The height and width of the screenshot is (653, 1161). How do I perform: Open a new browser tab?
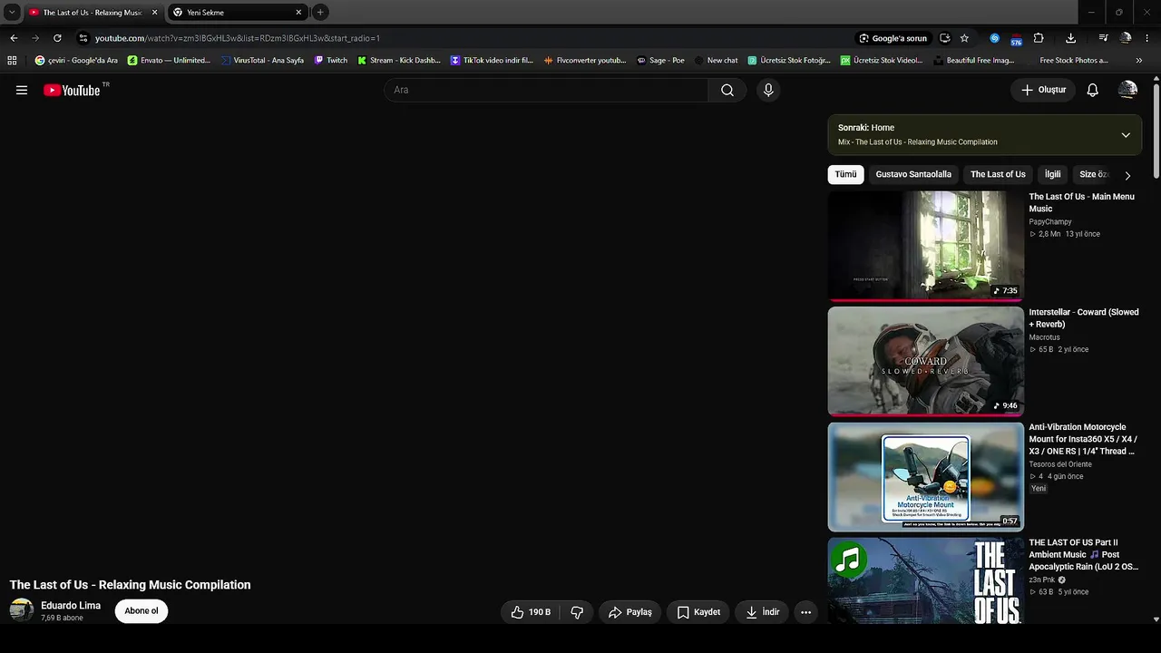click(x=320, y=13)
